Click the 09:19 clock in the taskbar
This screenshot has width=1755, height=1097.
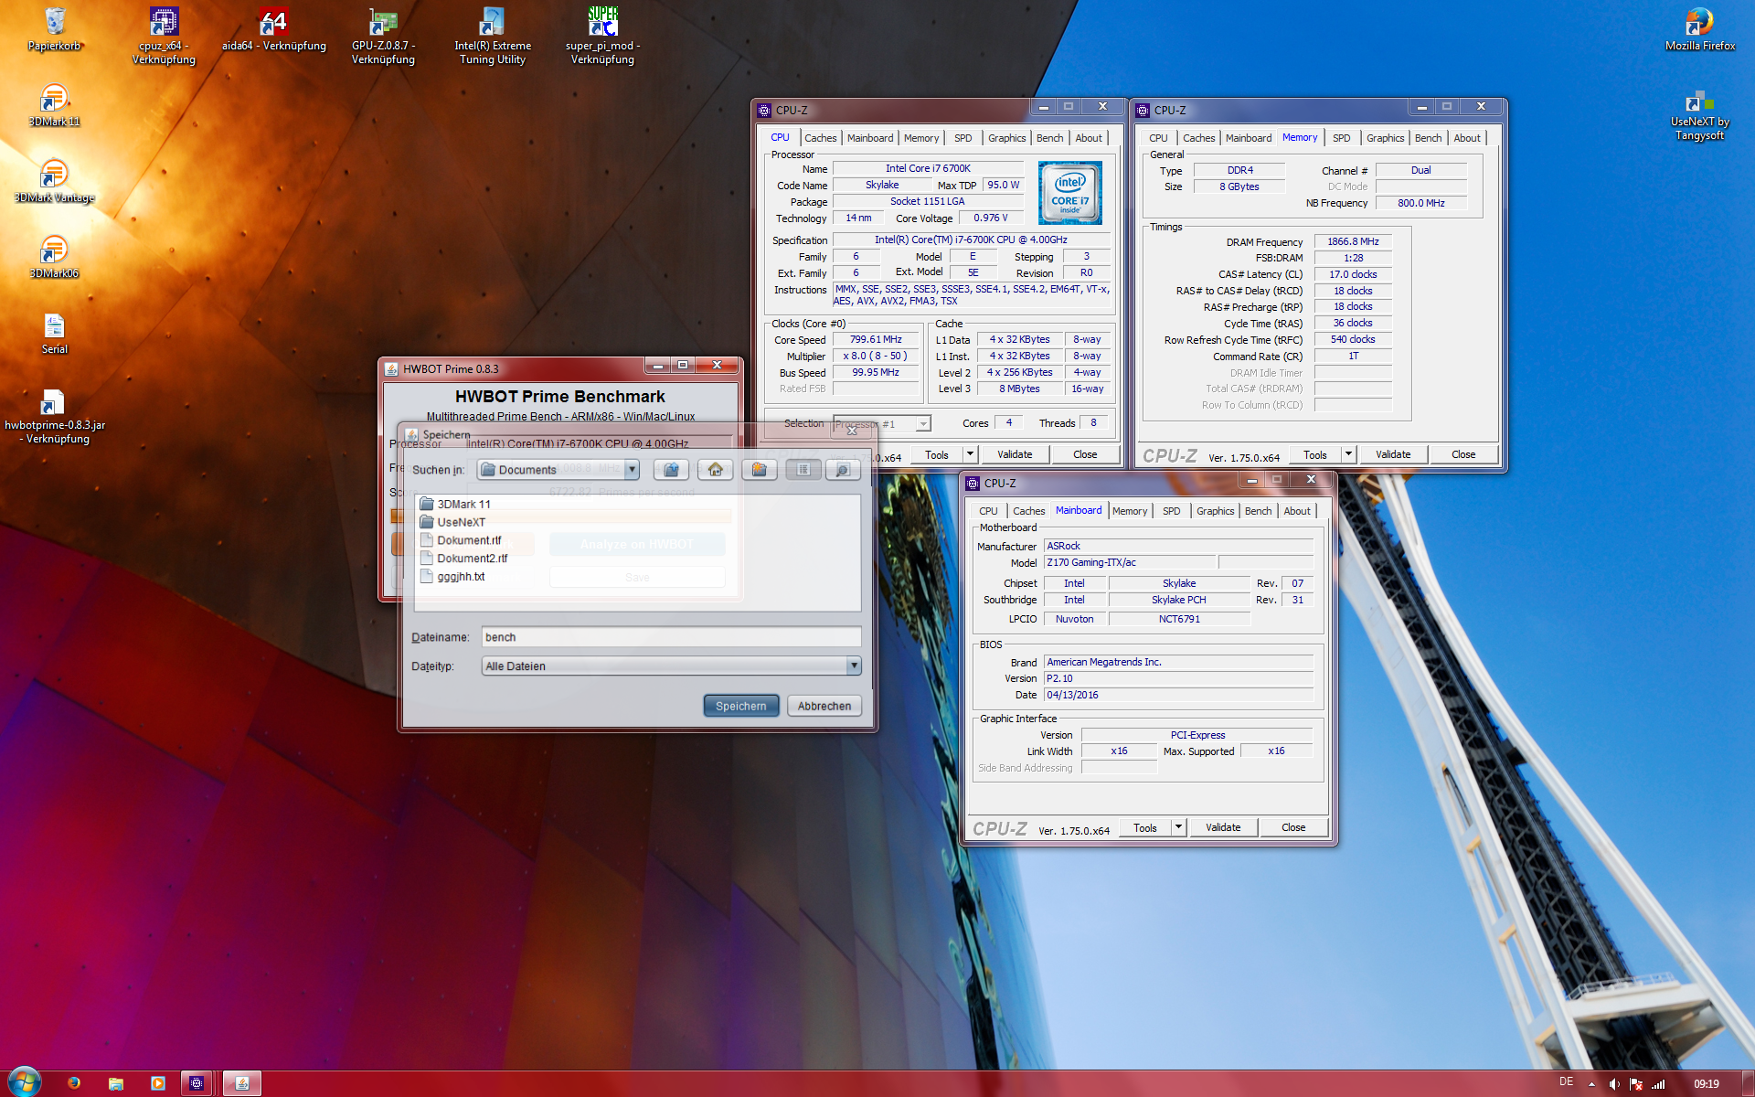tap(1707, 1084)
